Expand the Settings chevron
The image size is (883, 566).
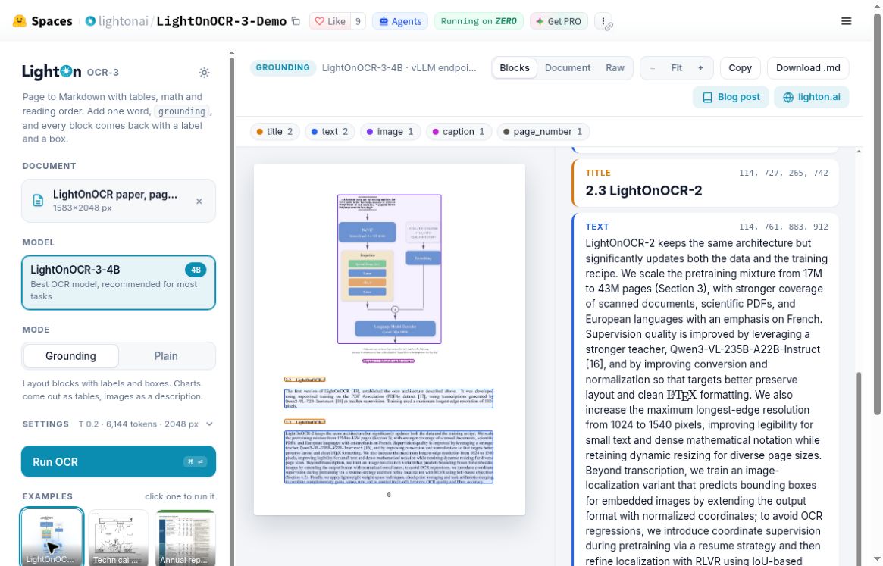coord(209,424)
